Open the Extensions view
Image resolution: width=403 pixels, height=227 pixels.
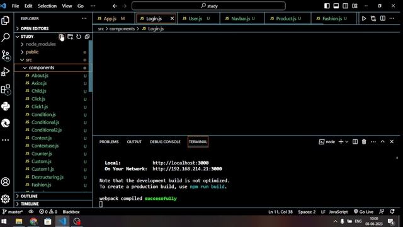6,90
